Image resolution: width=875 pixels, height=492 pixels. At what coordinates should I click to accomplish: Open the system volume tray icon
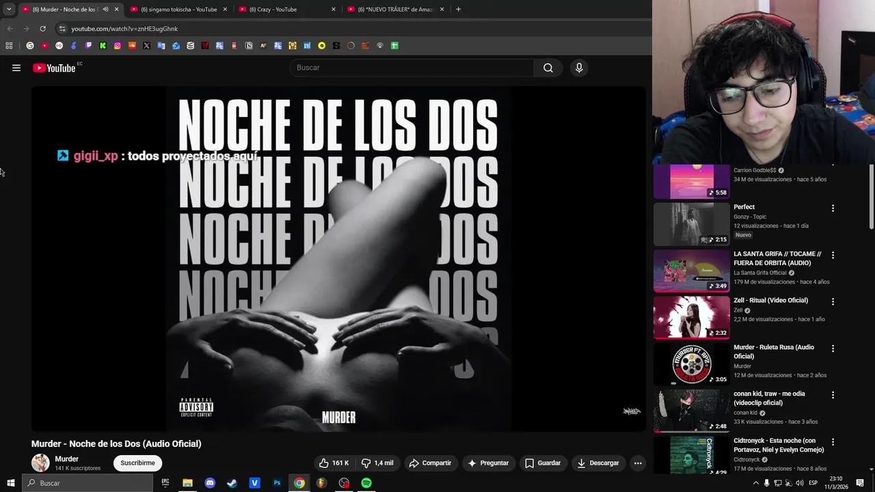coord(799,483)
